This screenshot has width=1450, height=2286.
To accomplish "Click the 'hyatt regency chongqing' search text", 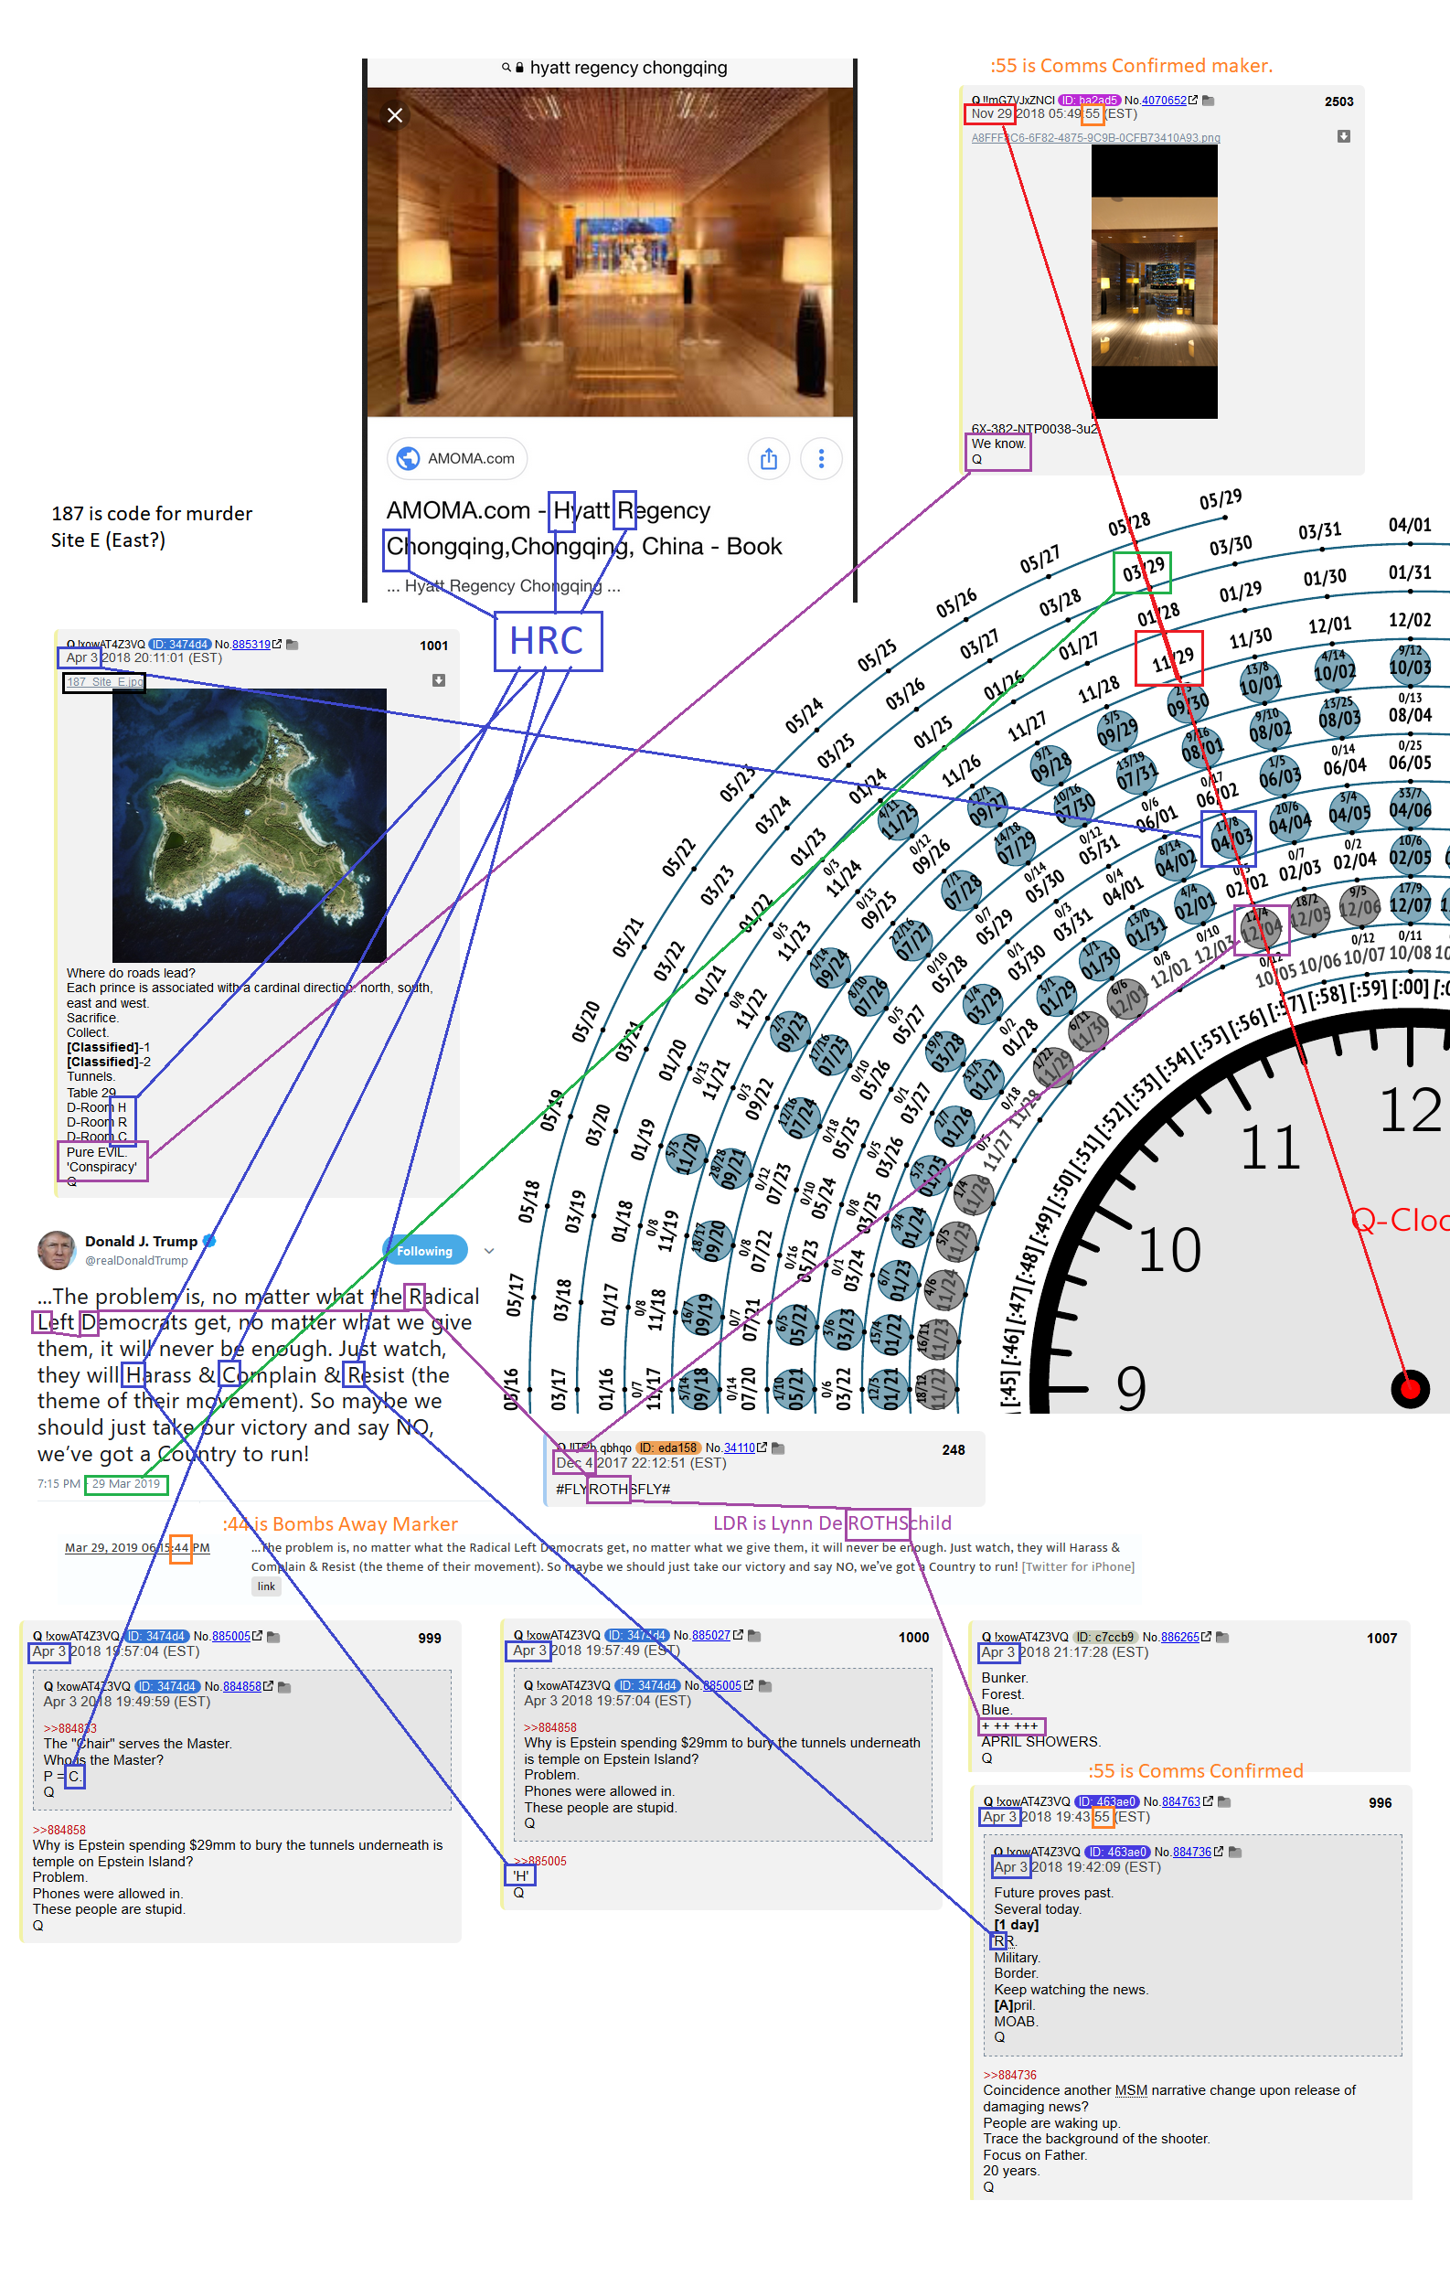I will click(628, 68).
